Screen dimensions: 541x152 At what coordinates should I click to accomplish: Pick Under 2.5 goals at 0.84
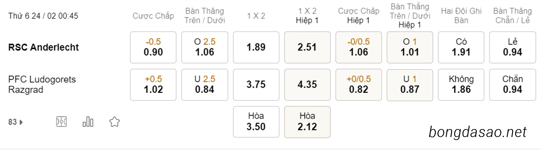(205, 85)
